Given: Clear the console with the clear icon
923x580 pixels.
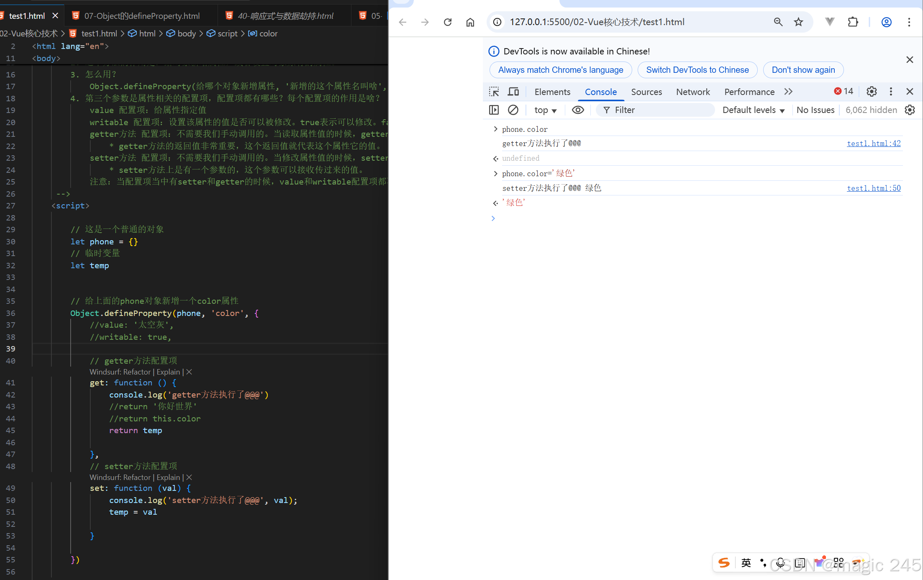Looking at the screenshot, I should tap(513, 110).
